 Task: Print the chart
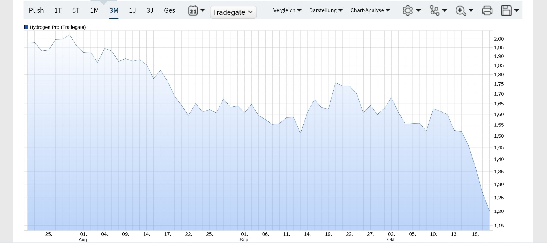coord(487,11)
